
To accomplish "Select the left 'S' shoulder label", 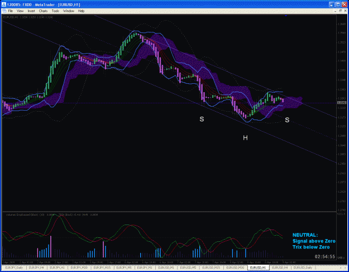I will 202,119.
